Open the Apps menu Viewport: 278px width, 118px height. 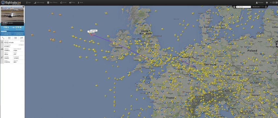(x=29, y=3)
